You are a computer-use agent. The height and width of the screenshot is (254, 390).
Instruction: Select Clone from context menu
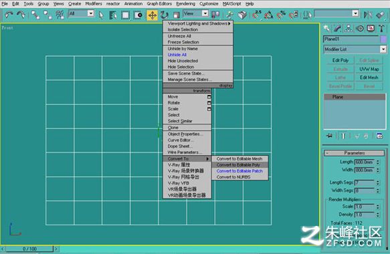point(187,128)
